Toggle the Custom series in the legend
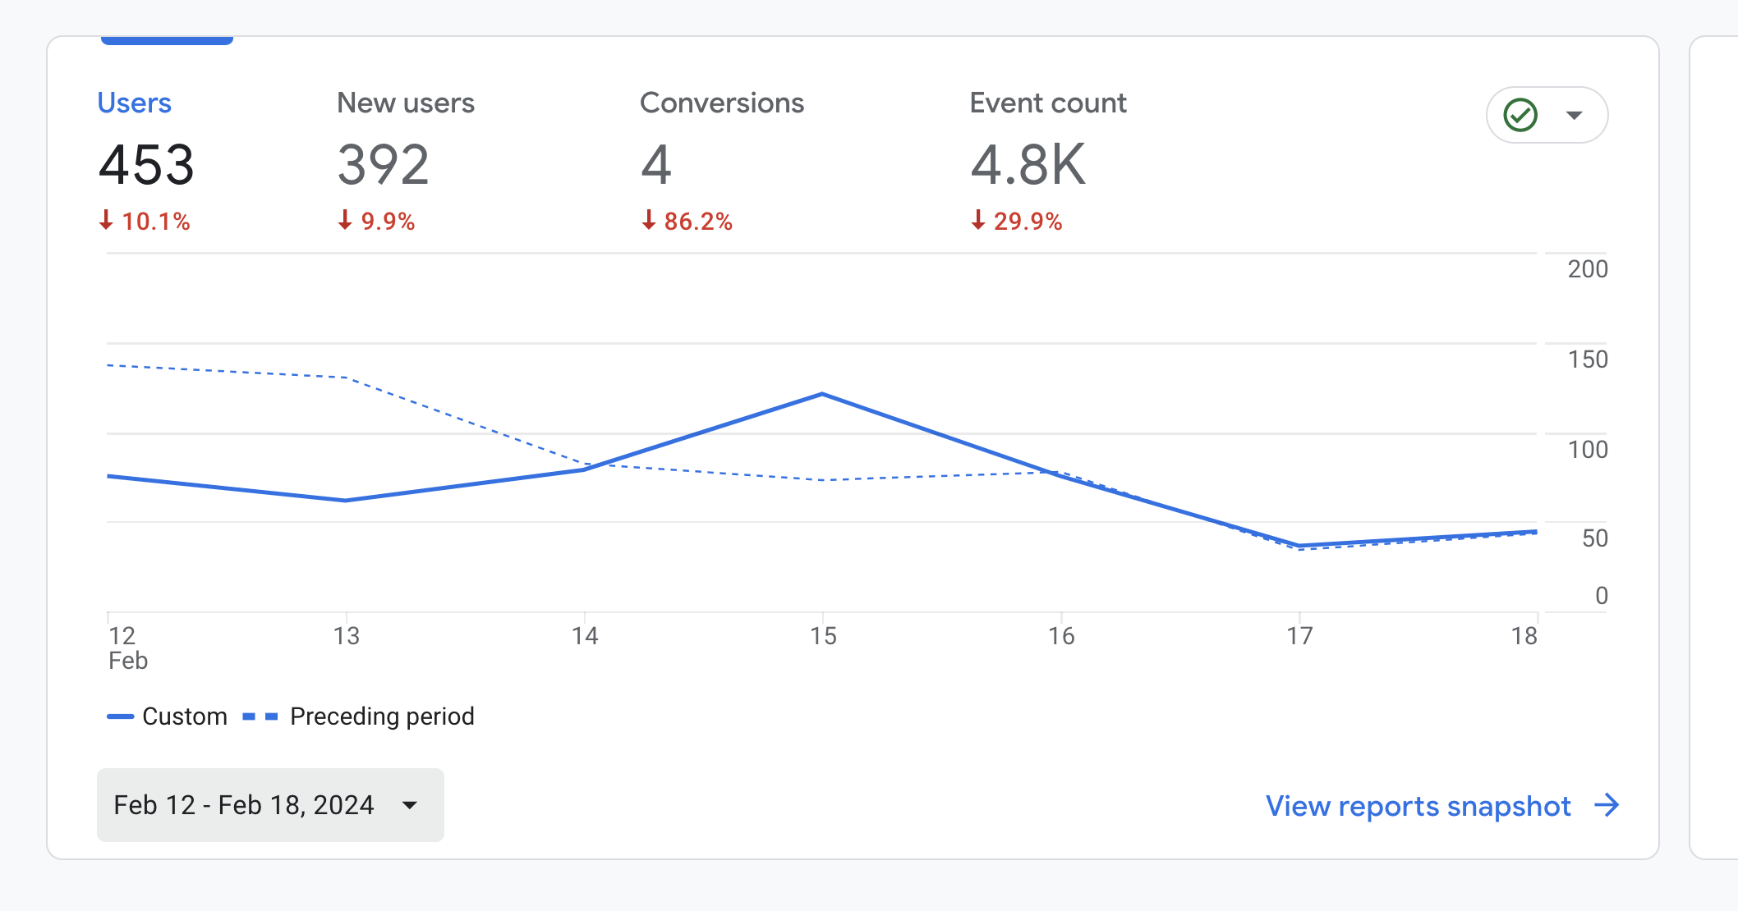The image size is (1738, 911). pyautogui.click(x=167, y=716)
